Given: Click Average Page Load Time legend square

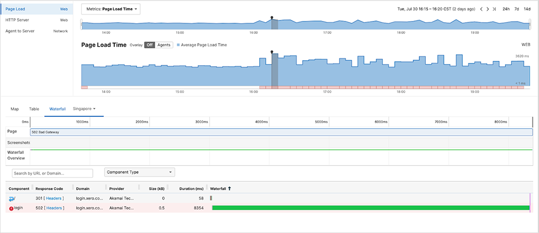Looking at the screenshot, I should pos(178,45).
